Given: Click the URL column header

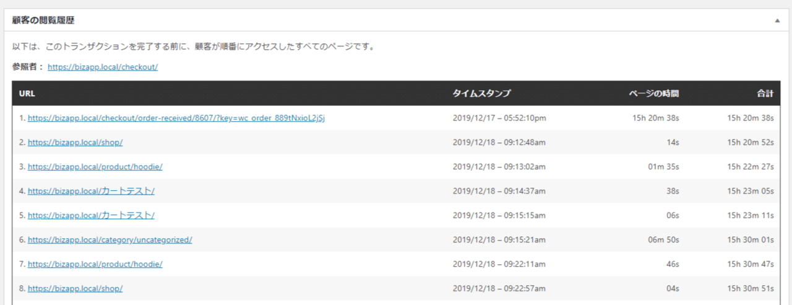Looking at the screenshot, I should 27,93.
